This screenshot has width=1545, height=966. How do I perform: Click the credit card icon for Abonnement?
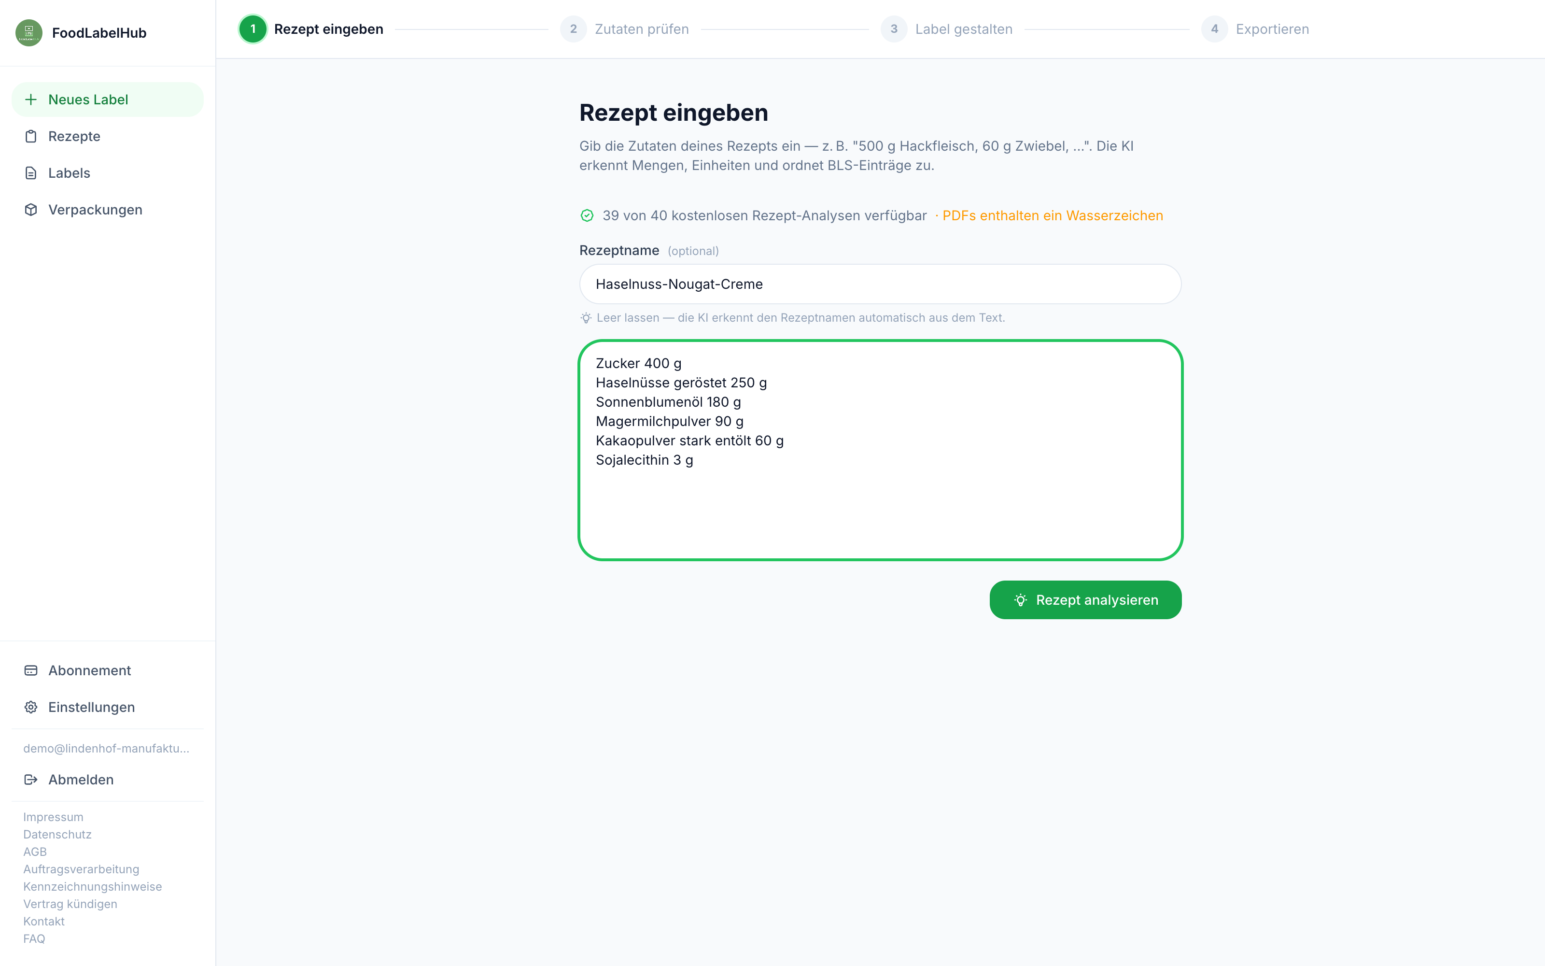tap(30, 670)
